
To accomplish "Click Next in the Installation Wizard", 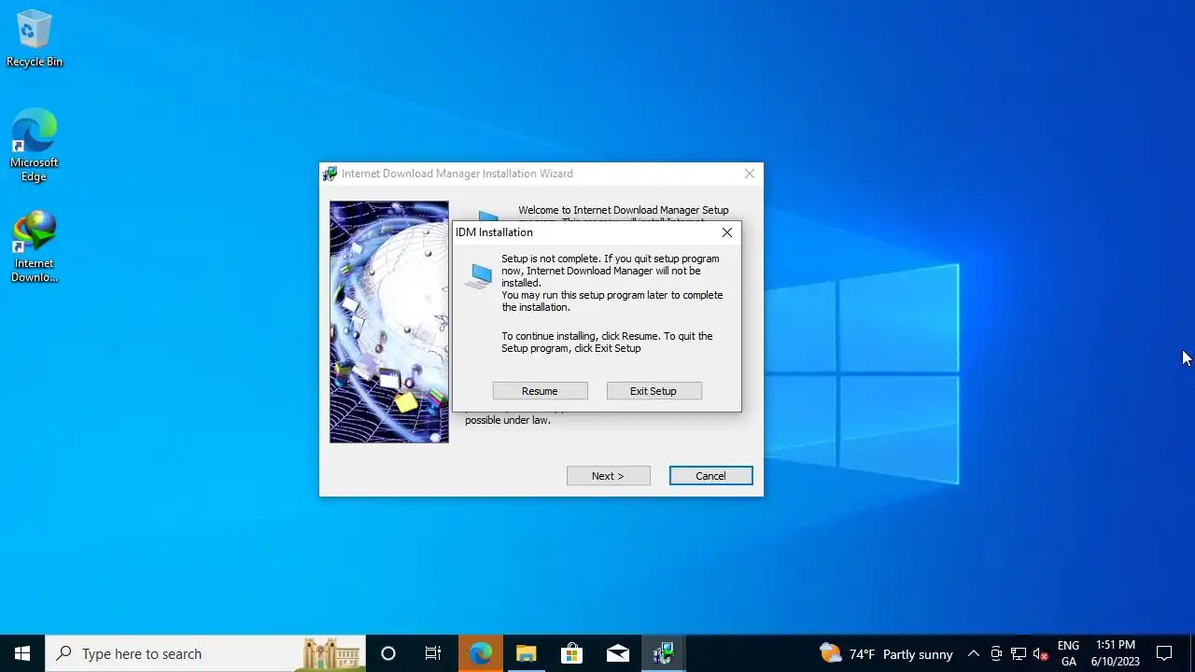I will pos(608,476).
